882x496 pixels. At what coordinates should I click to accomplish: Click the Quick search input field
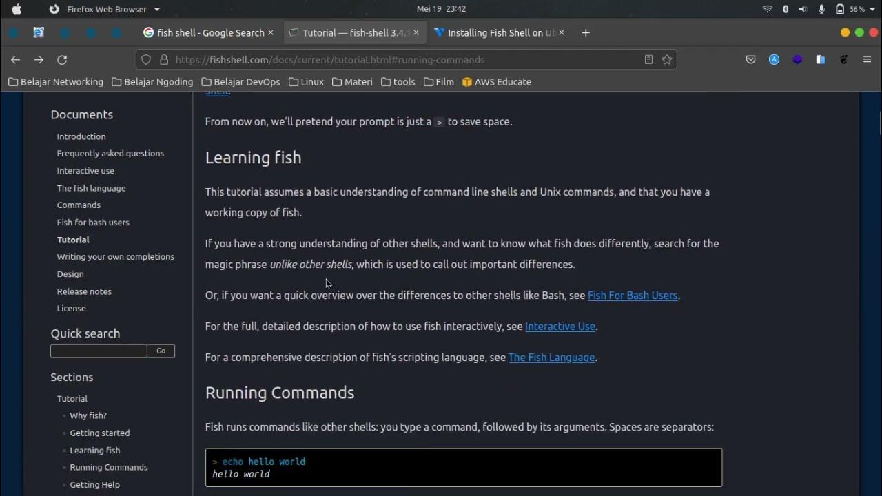coord(99,351)
